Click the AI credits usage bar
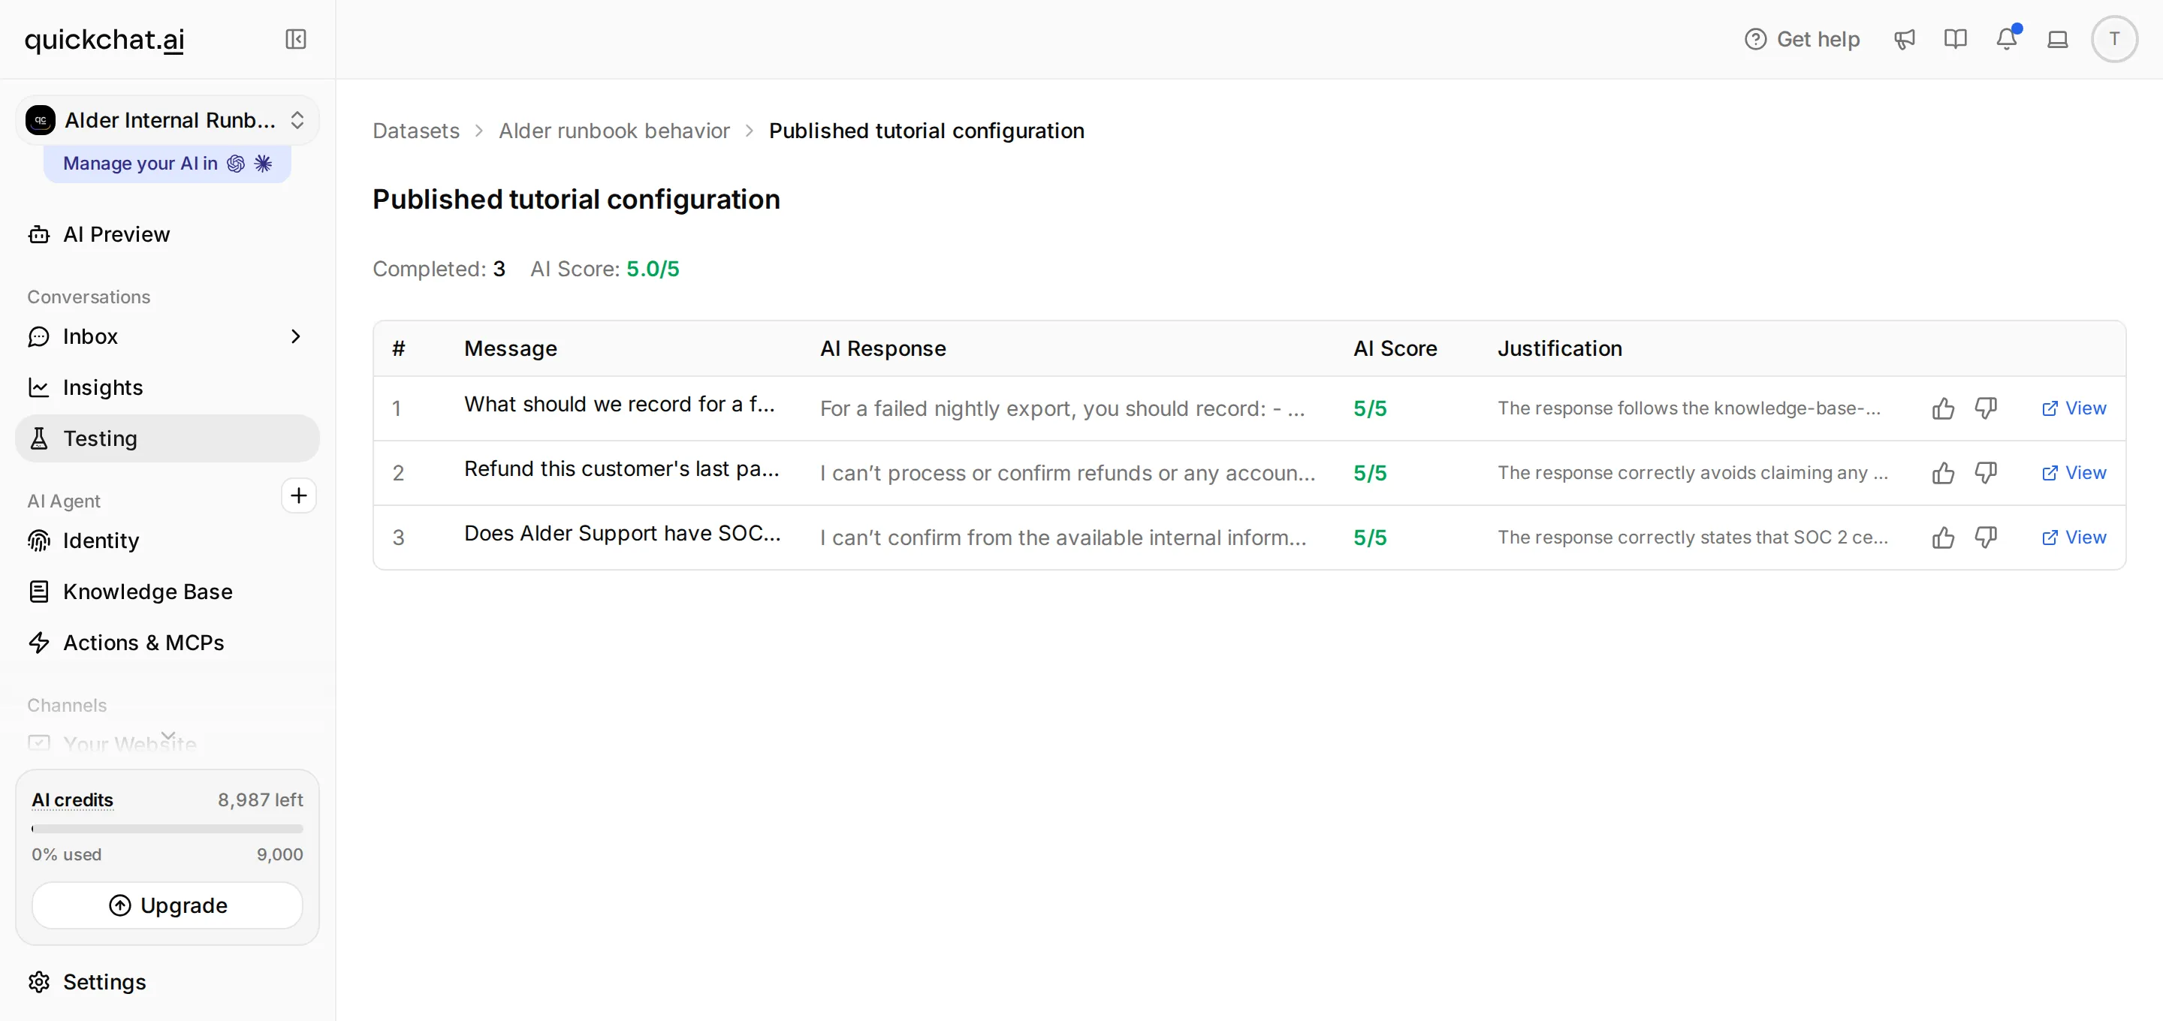The image size is (2163, 1021). (x=167, y=829)
